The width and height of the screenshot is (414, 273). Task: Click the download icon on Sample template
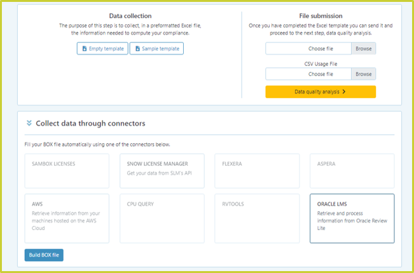(x=137, y=48)
